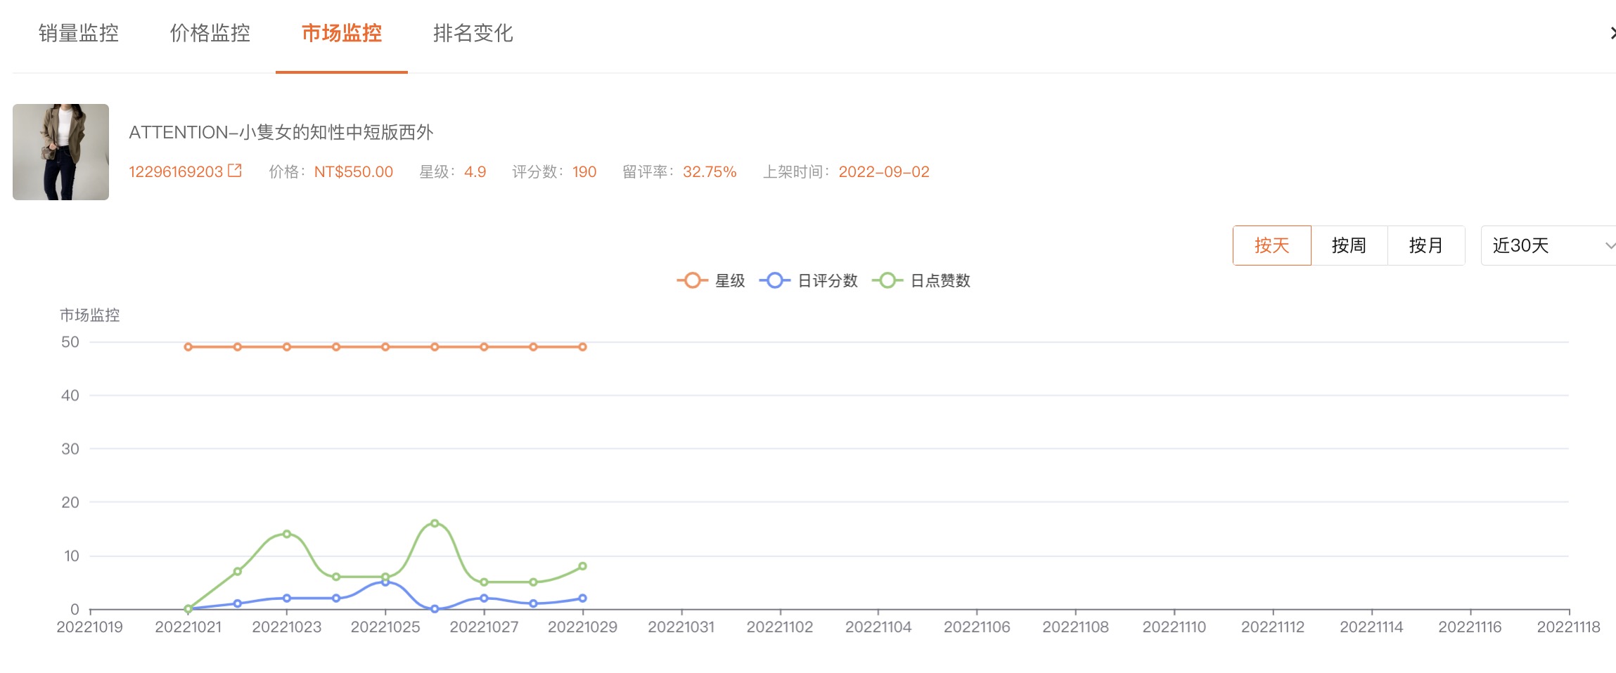This screenshot has height=673, width=1616.
Task: Click the 留评率 value 32.75%
Action: tap(710, 171)
